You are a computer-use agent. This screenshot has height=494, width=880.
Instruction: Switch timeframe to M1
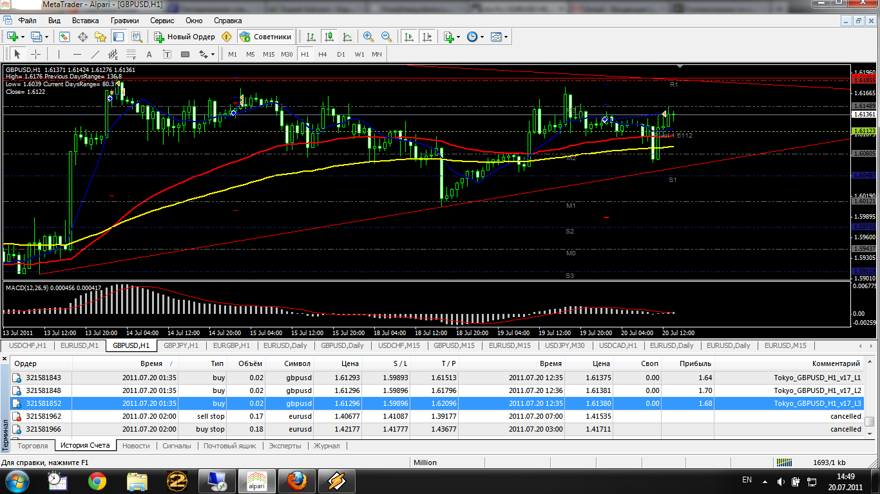point(232,54)
